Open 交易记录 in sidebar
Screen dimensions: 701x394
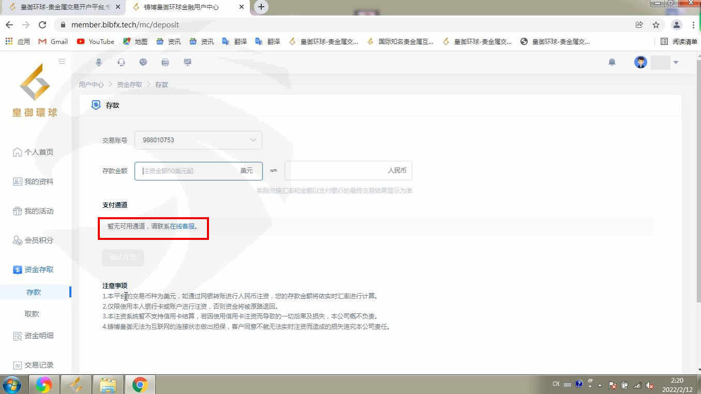(33, 365)
